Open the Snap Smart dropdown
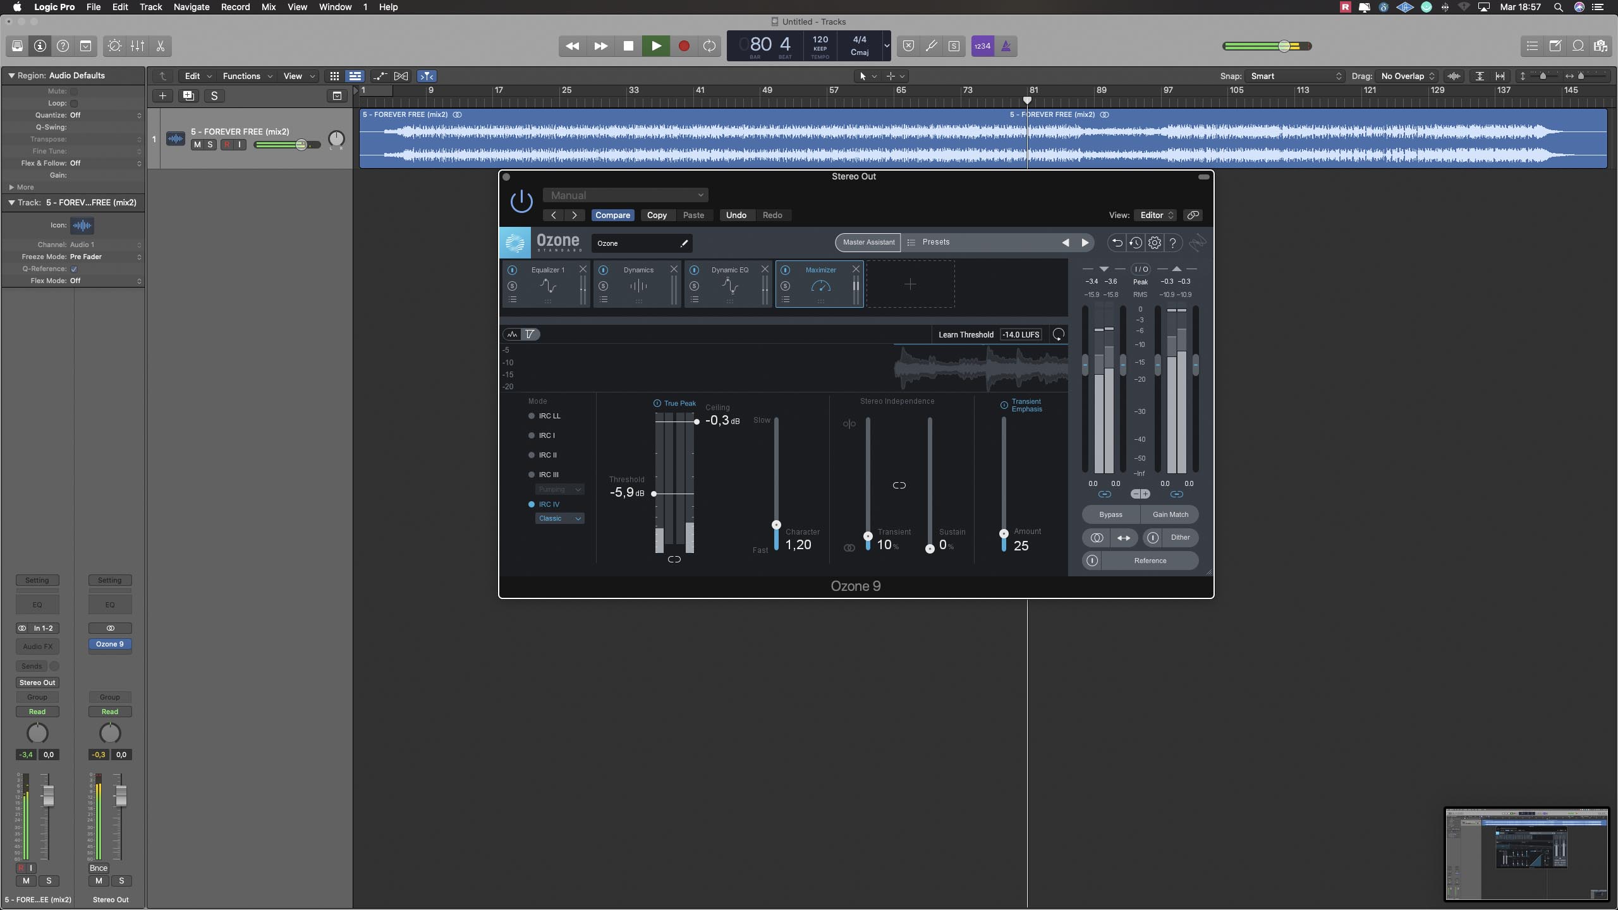1618x910 pixels. pos(1295,76)
